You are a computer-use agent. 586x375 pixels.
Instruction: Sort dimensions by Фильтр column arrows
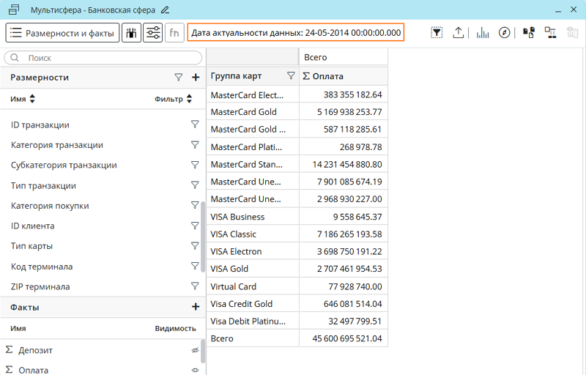click(189, 99)
